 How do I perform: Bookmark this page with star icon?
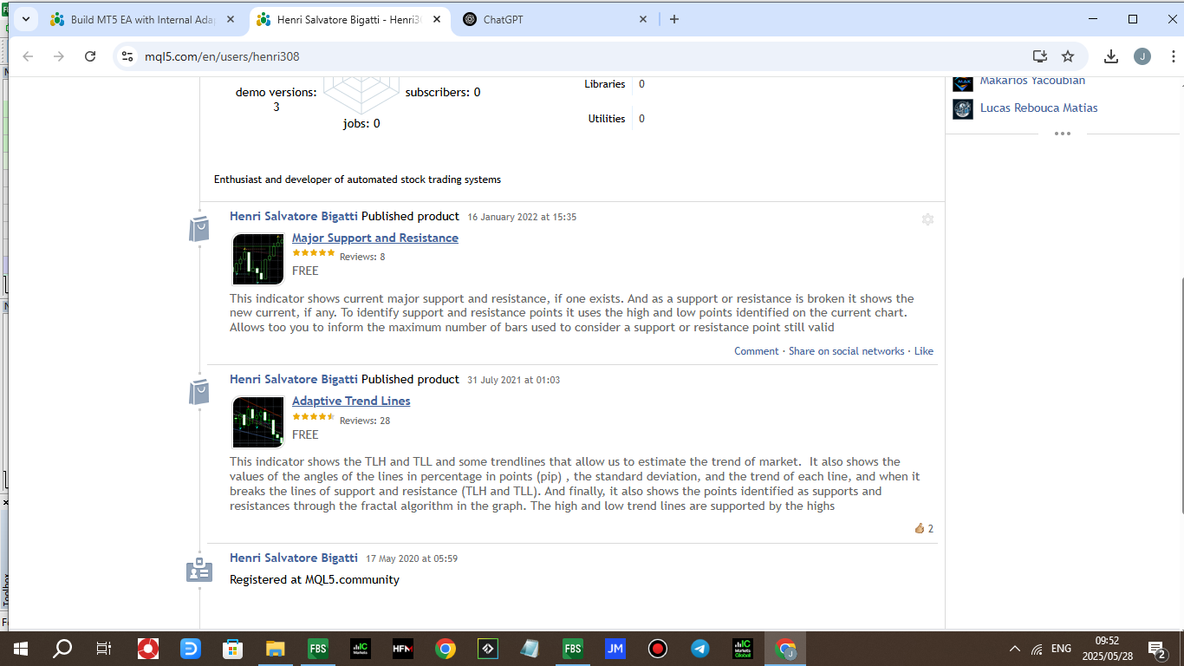pos(1068,56)
